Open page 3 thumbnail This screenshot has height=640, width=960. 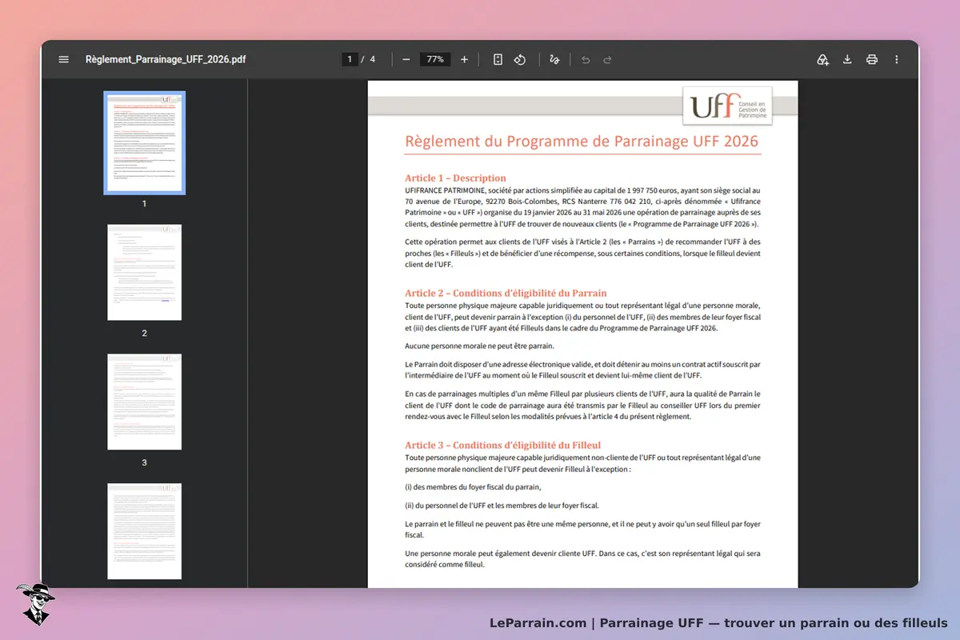pyautogui.click(x=145, y=402)
